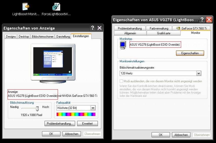The height and width of the screenshot is (143, 216).
Task: Toggle the 'Modi ausblenden' checkbox
Action: [121, 81]
